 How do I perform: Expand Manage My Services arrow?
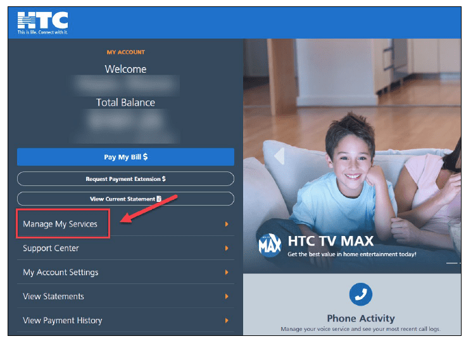coord(227,224)
